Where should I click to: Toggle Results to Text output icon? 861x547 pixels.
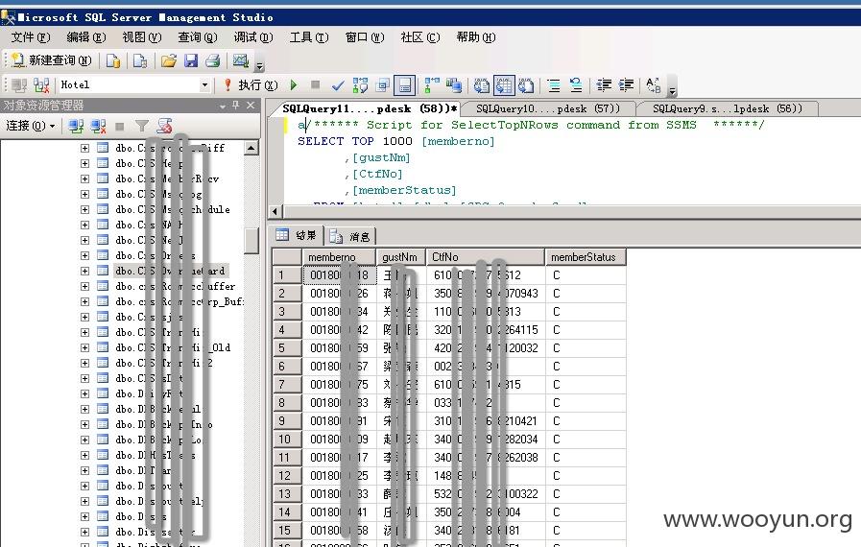pos(482,85)
